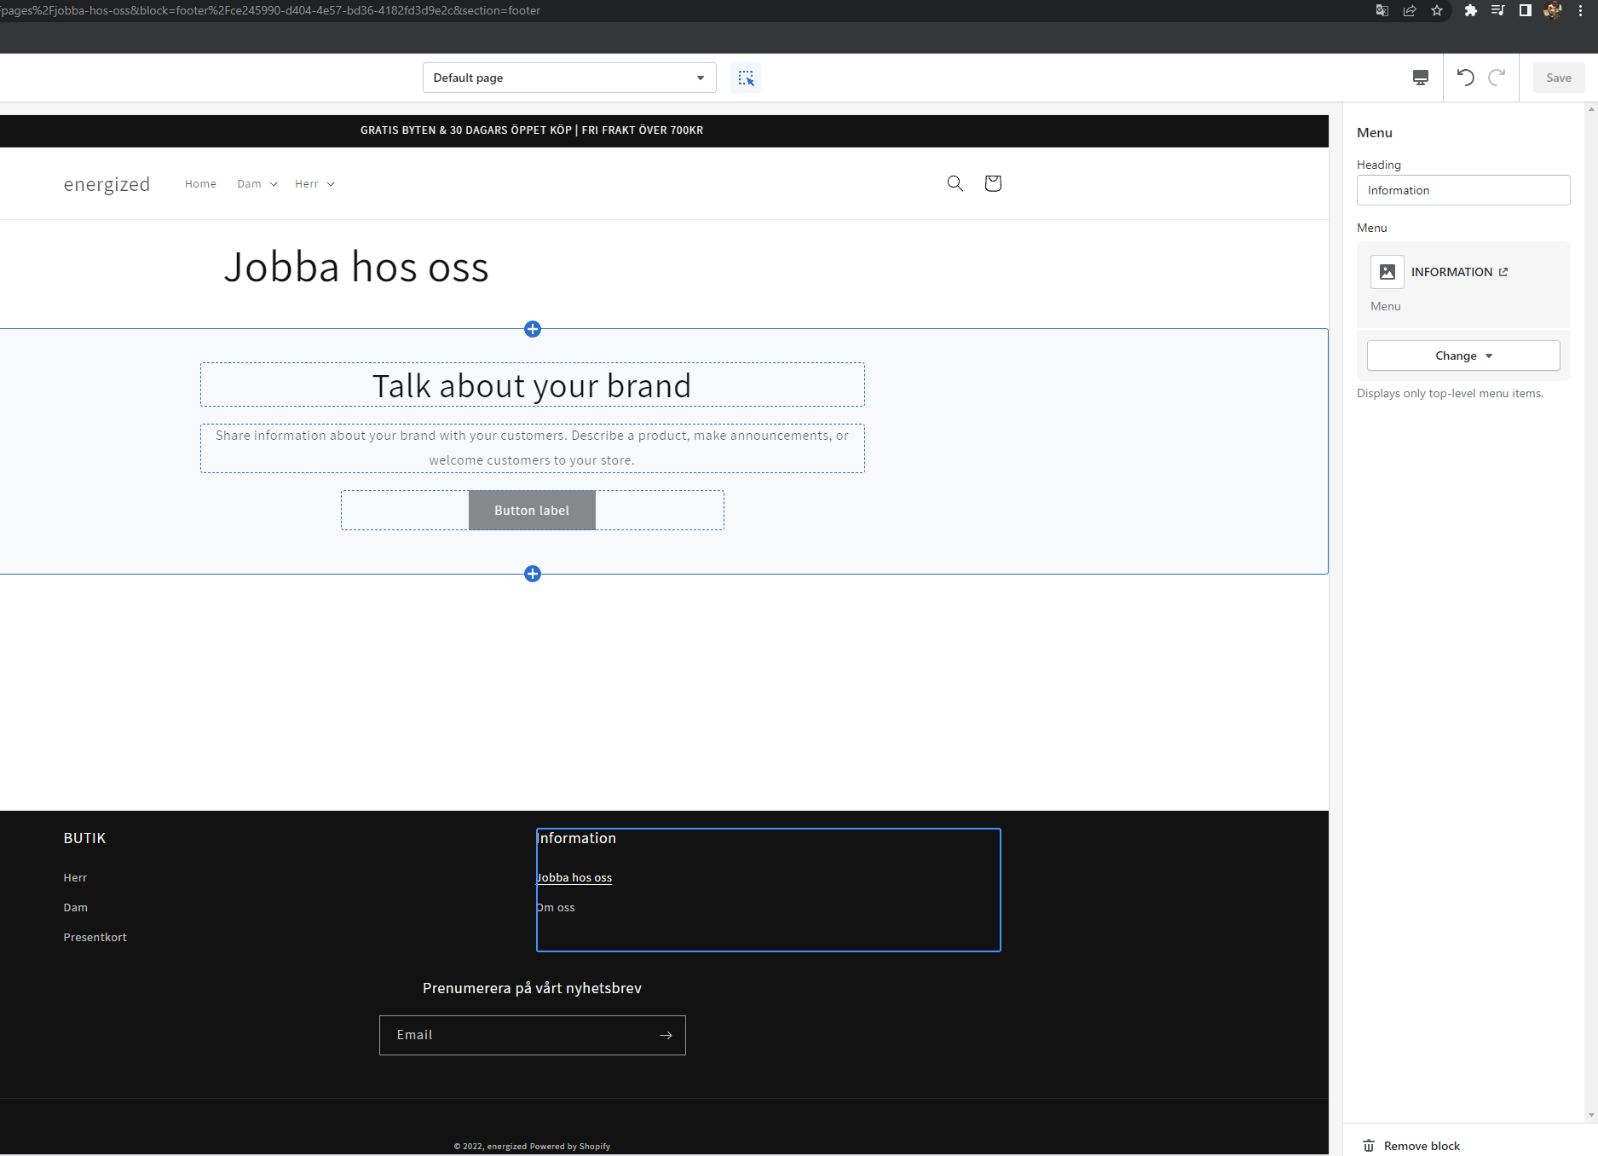The height and width of the screenshot is (1156, 1598).
Task: Add section below with the lower plus icon
Action: (x=533, y=574)
